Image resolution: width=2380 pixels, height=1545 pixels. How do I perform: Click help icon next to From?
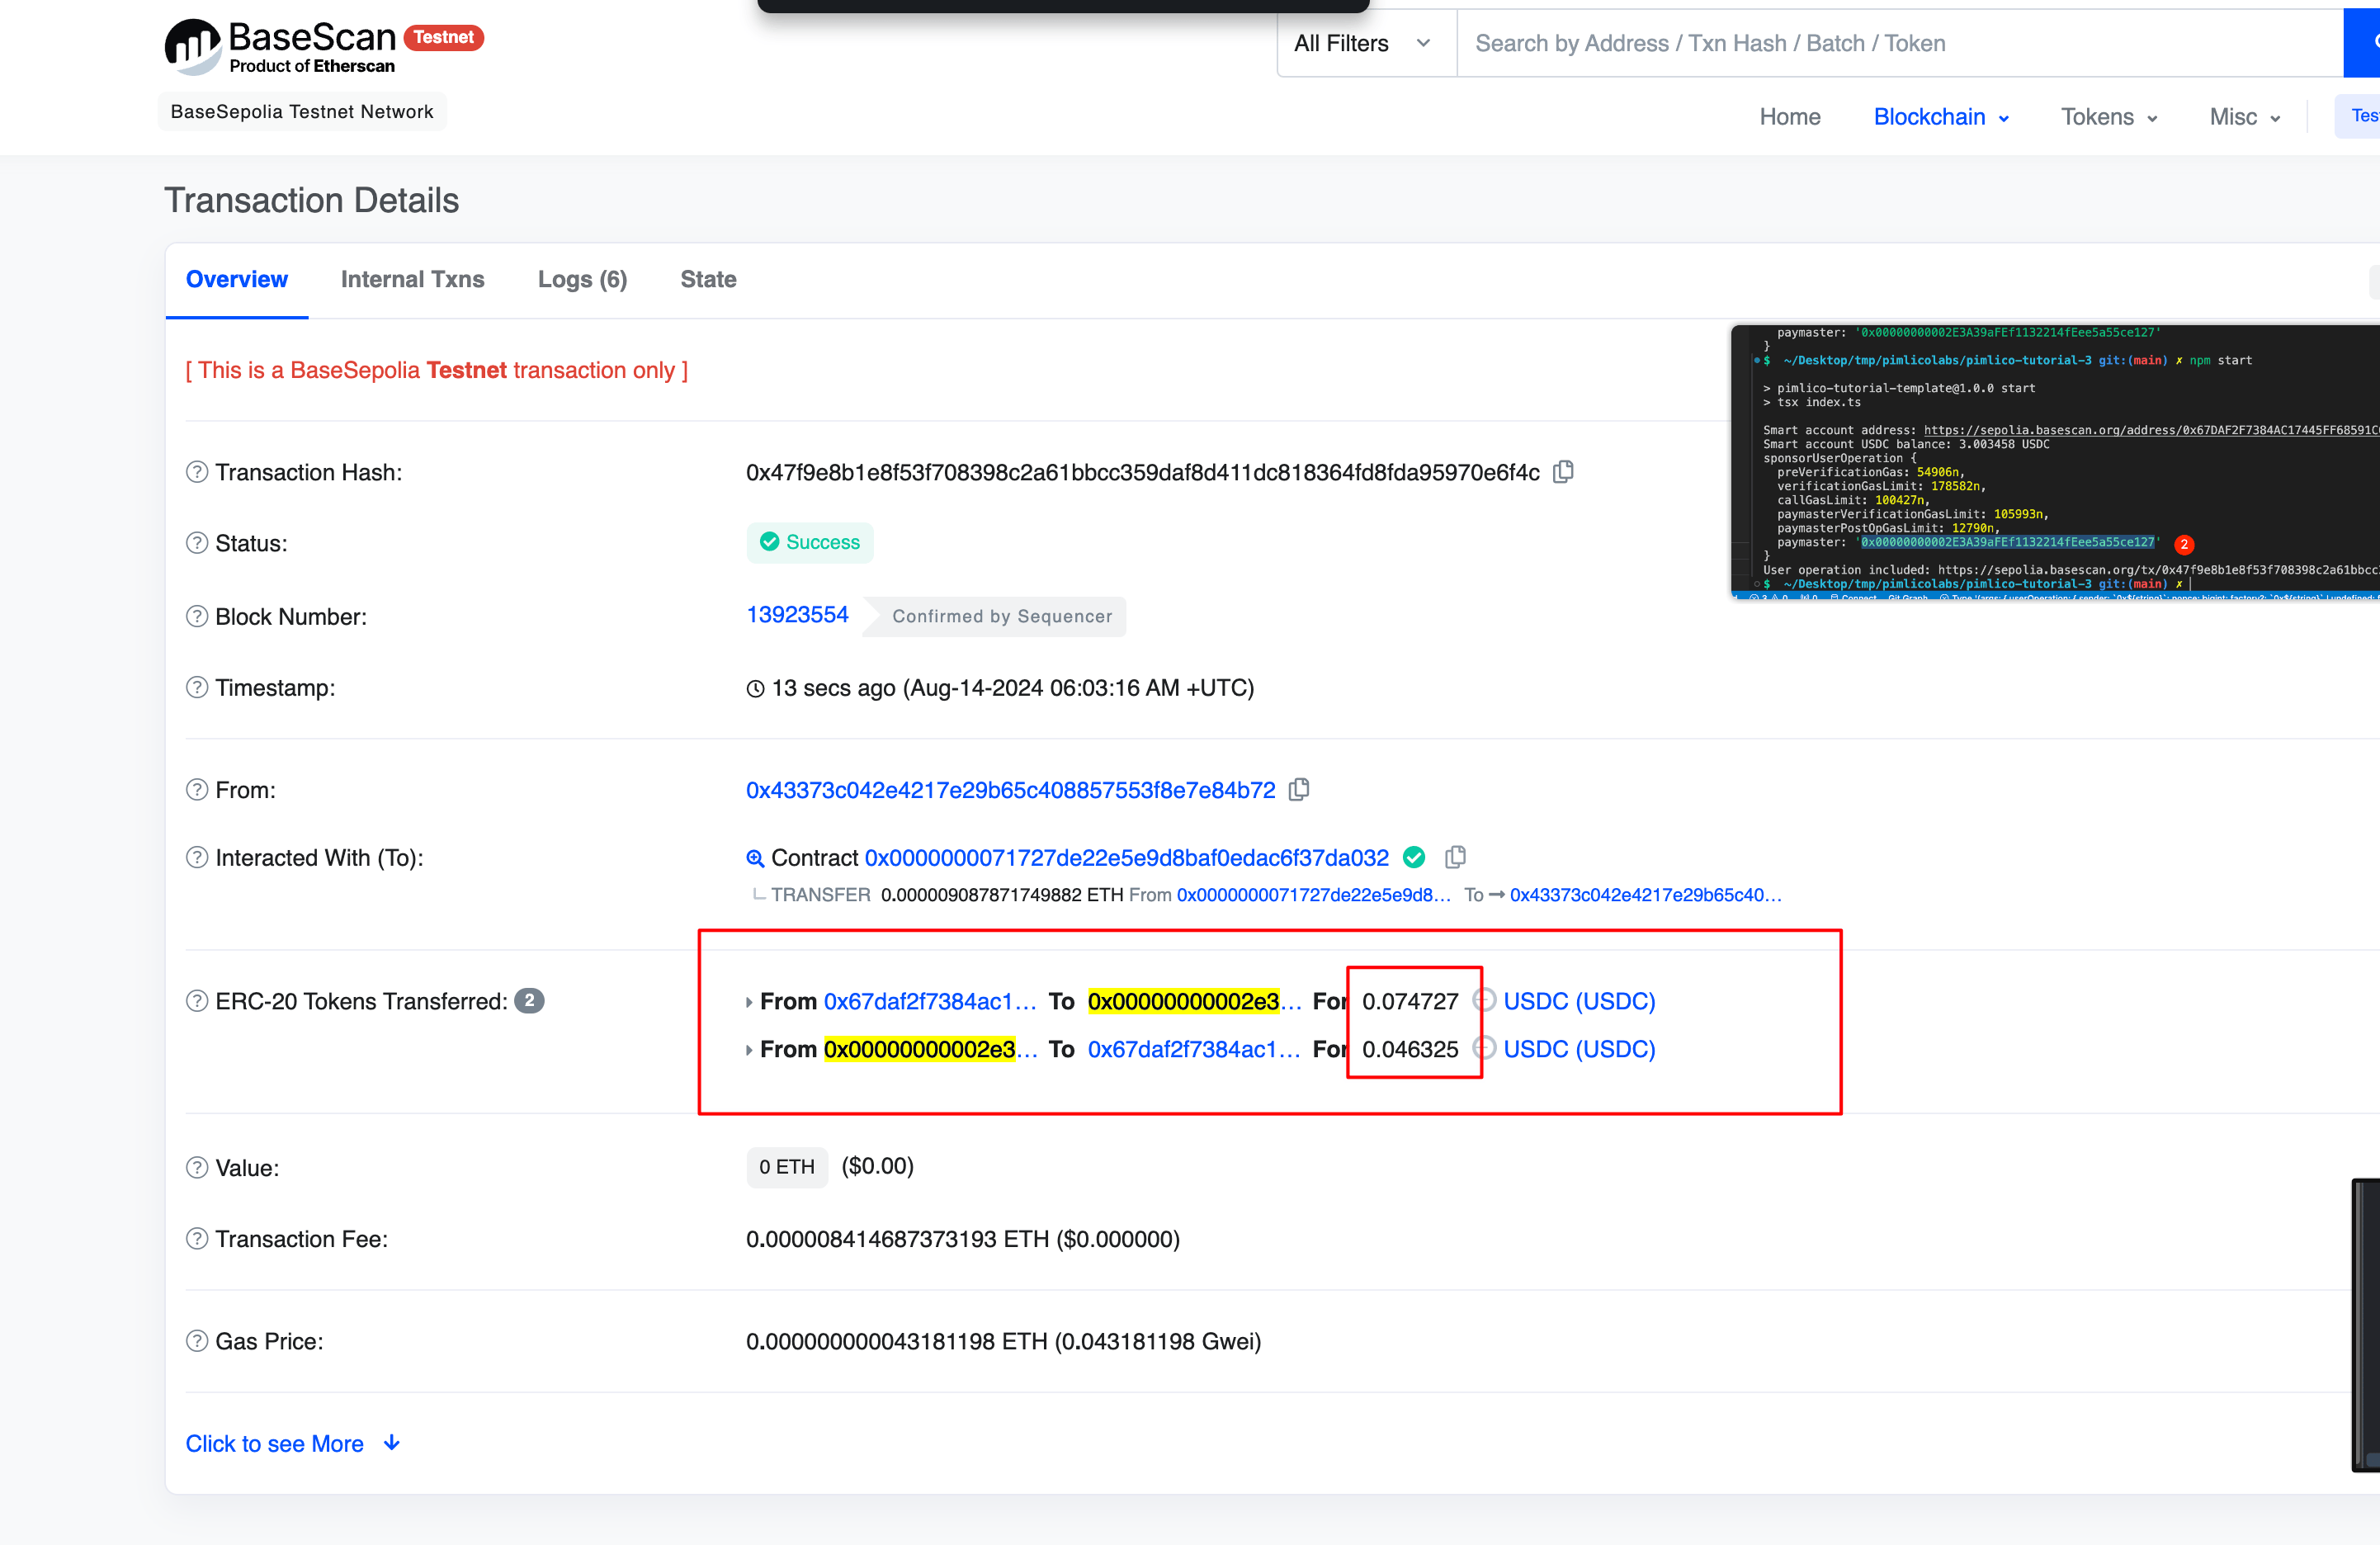(x=197, y=790)
